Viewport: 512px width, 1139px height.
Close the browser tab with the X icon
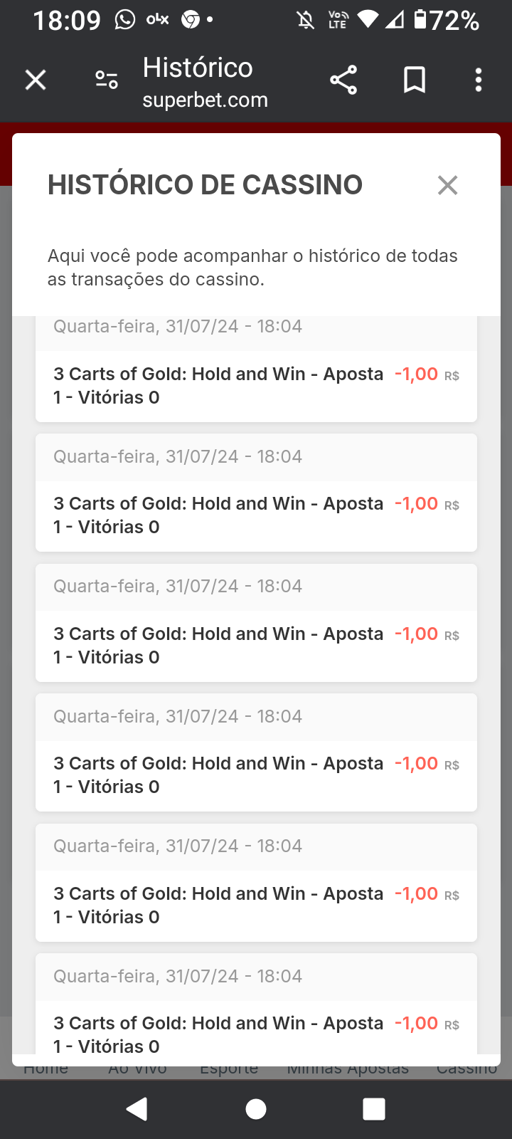(36, 80)
